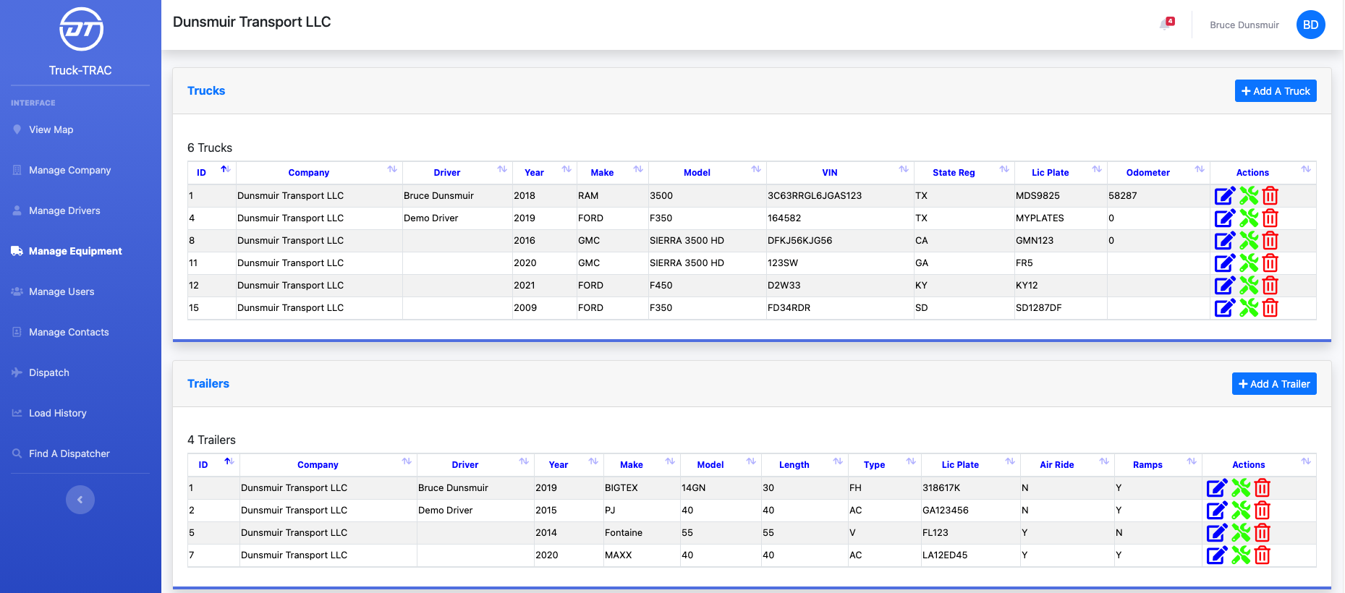Sort trailers table by Air Ride

click(1067, 464)
